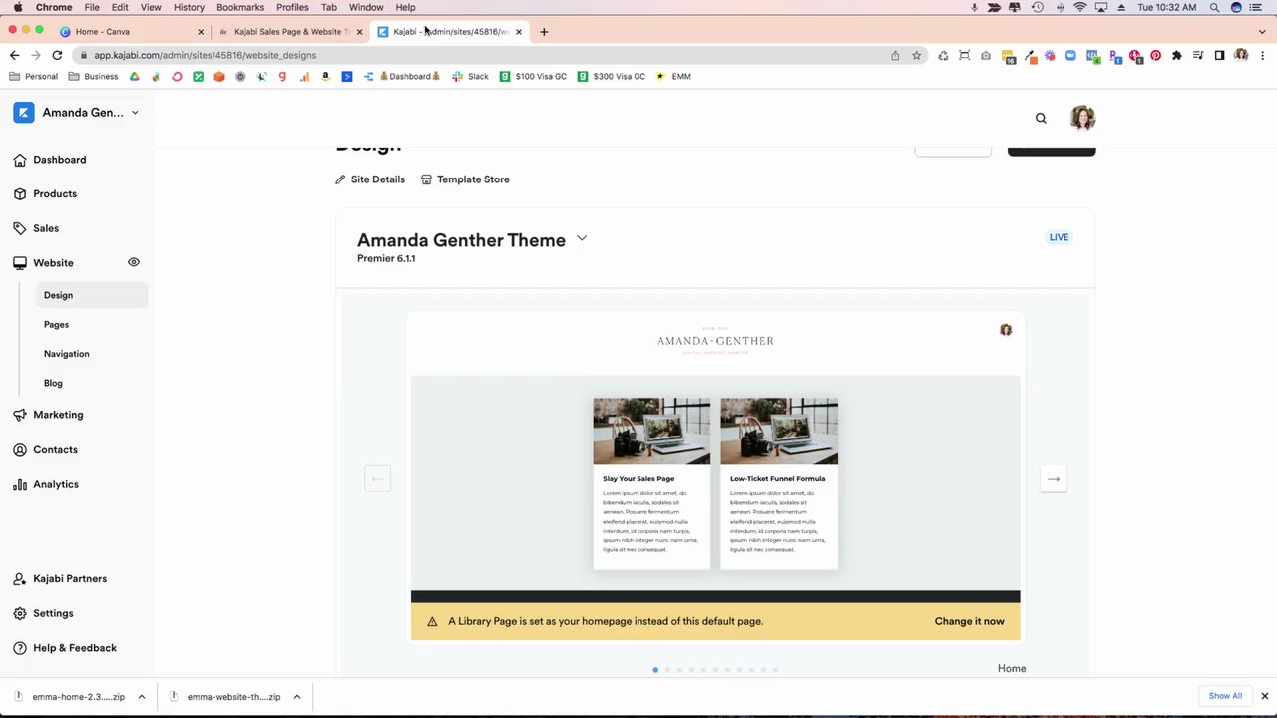Click Show All downloads

(x=1225, y=696)
